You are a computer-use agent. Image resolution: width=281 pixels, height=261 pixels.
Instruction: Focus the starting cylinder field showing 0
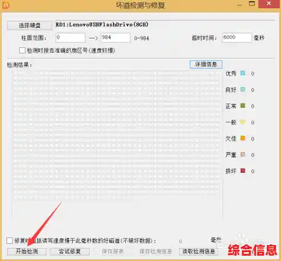click(71, 38)
